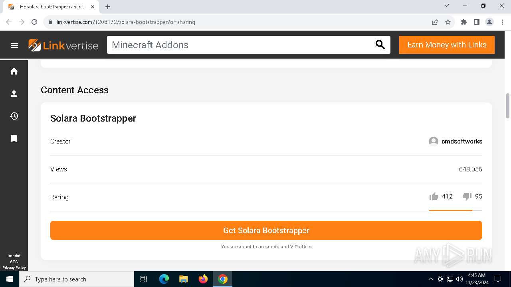Click the Solara Bootstrapper heading

coord(93,118)
